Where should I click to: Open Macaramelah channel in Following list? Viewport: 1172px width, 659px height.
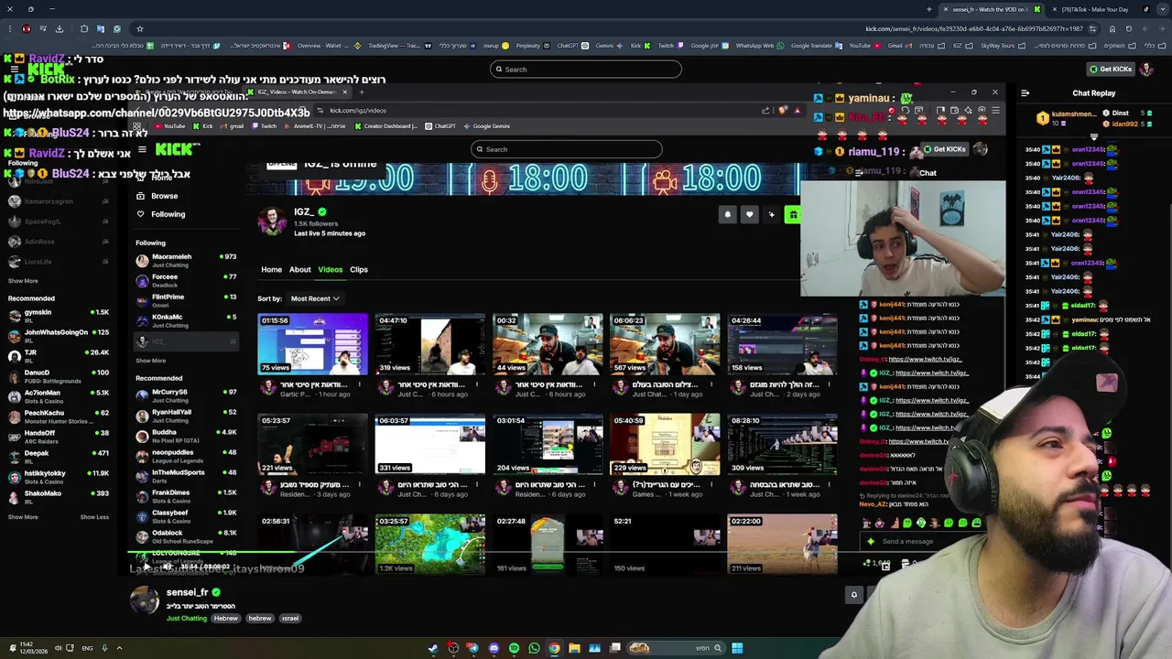tap(186, 260)
